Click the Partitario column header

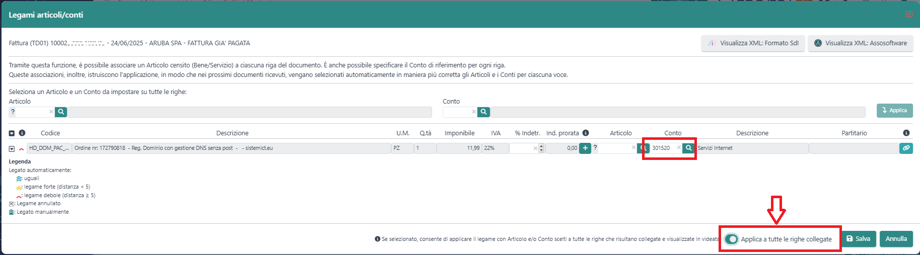pos(854,133)
